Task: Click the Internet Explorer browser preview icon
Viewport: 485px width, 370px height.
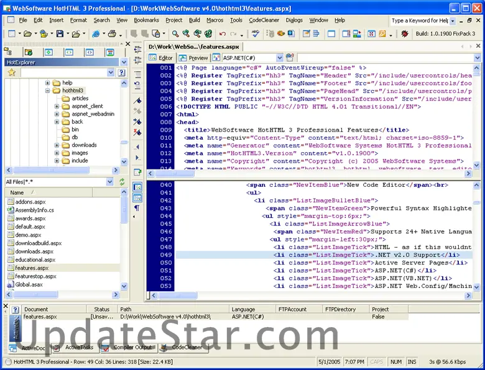Action: click(x=97, y=34)
